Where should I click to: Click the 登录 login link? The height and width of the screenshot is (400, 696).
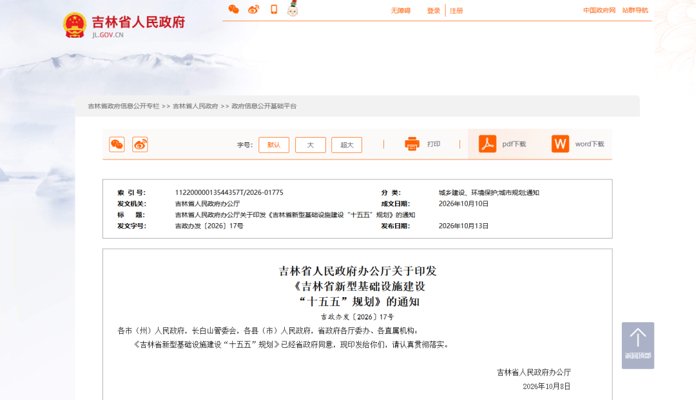(434, 11)
